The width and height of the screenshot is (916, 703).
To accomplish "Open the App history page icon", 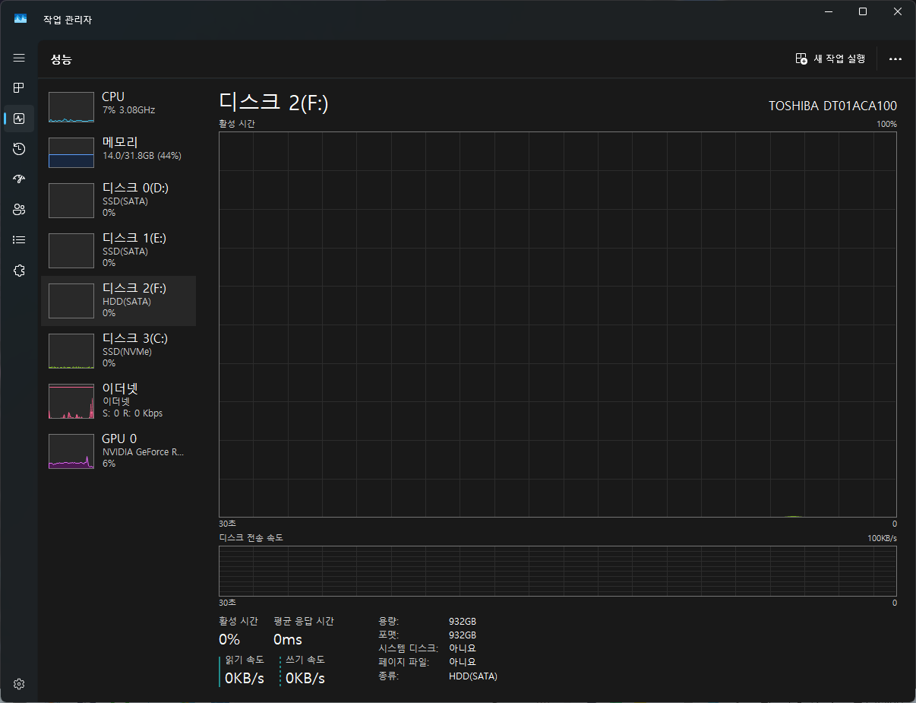I will [19, 149].
